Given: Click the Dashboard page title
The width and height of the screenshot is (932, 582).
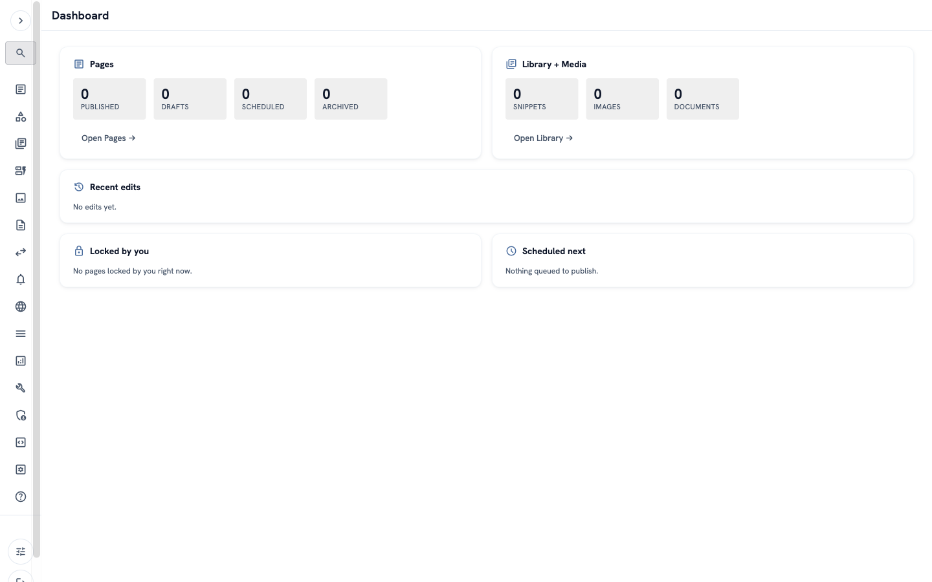Looking at the screenshot, I should (80, 16).
